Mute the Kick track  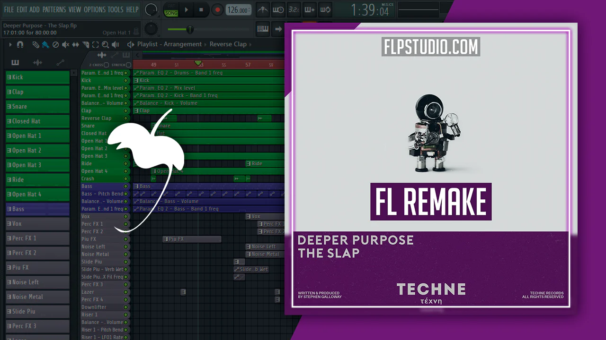[x=126, y=80]
